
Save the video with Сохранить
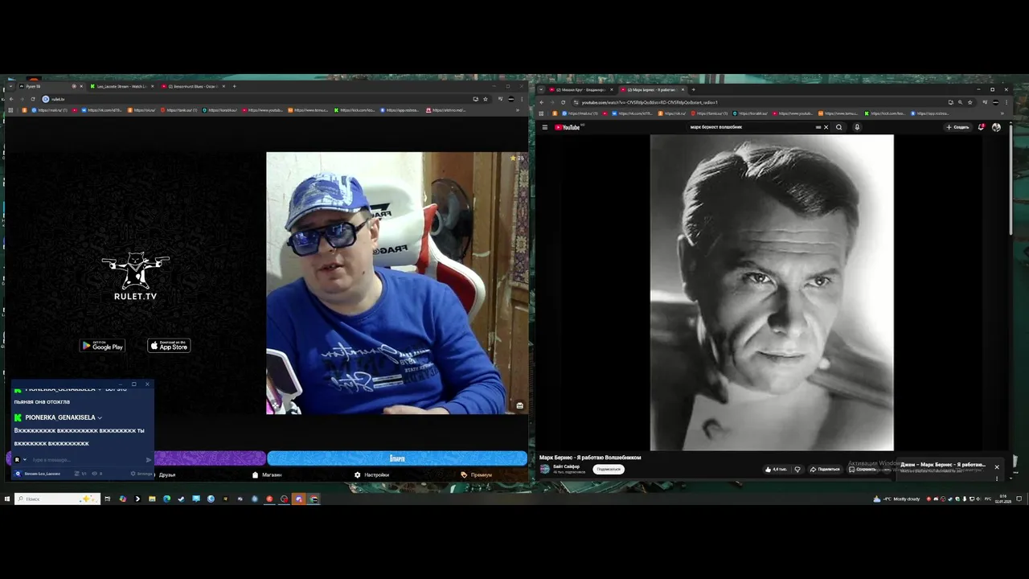point(863,469)
